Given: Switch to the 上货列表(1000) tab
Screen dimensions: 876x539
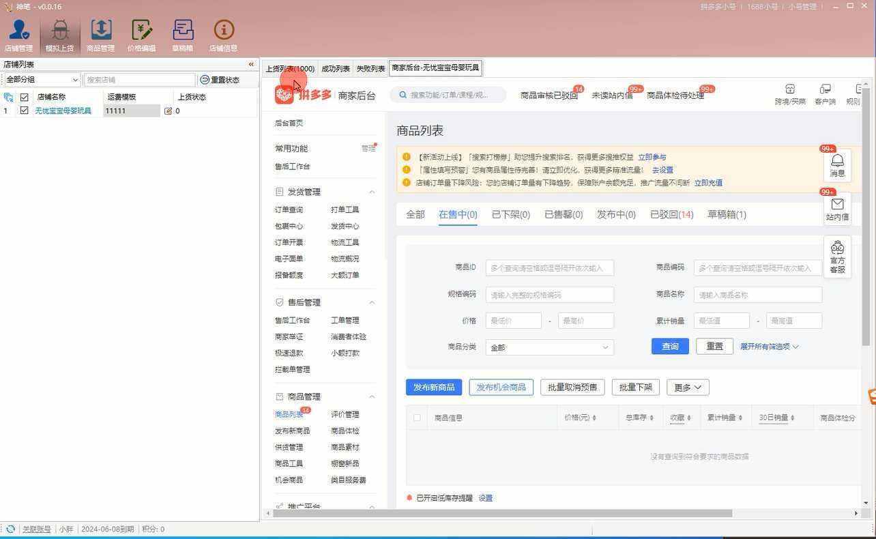Looking at the screenshot, I should pos(290,68).
